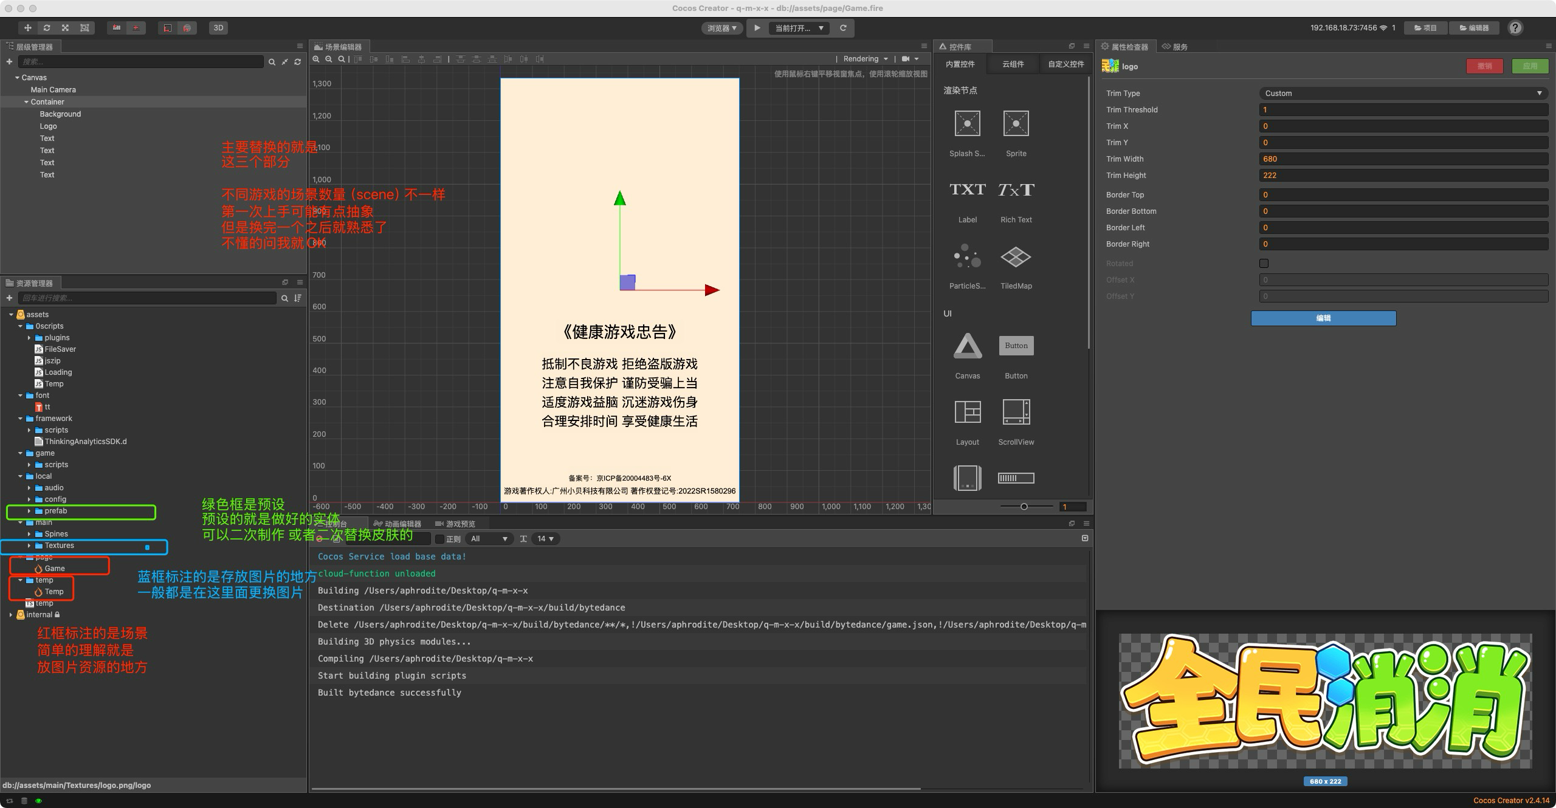Open the 服务 tab
Viewport: 1556px width, 808px height.
click(1174, 47)
